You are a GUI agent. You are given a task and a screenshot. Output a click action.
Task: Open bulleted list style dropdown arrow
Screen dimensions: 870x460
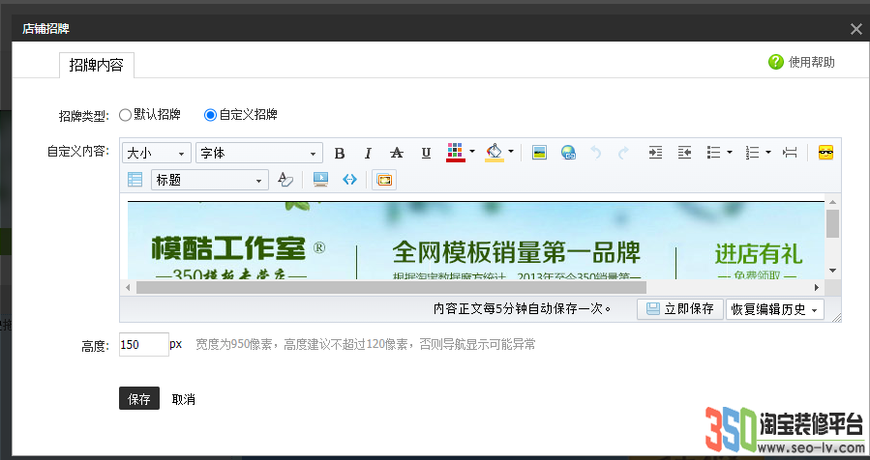[x=729, y=152]
